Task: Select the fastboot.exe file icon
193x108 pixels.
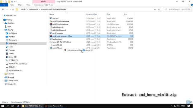Action: click(x=51, y=39)
